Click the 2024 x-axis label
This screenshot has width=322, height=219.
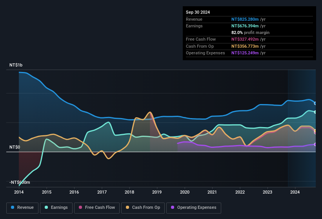pyautogui.click(x=295, y=192)
